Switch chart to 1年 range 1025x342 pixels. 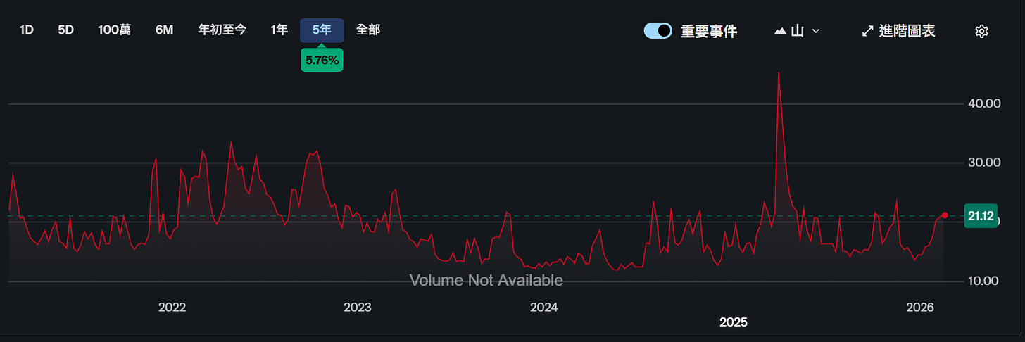pyautogui.click(x=279, y=30)
